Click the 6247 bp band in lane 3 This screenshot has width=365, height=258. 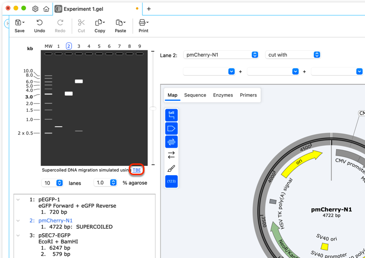click(x=79, y=81)
